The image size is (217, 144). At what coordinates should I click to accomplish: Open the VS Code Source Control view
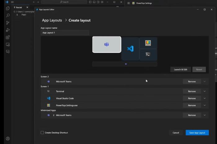pyautogui.click(x=8, y=23)
